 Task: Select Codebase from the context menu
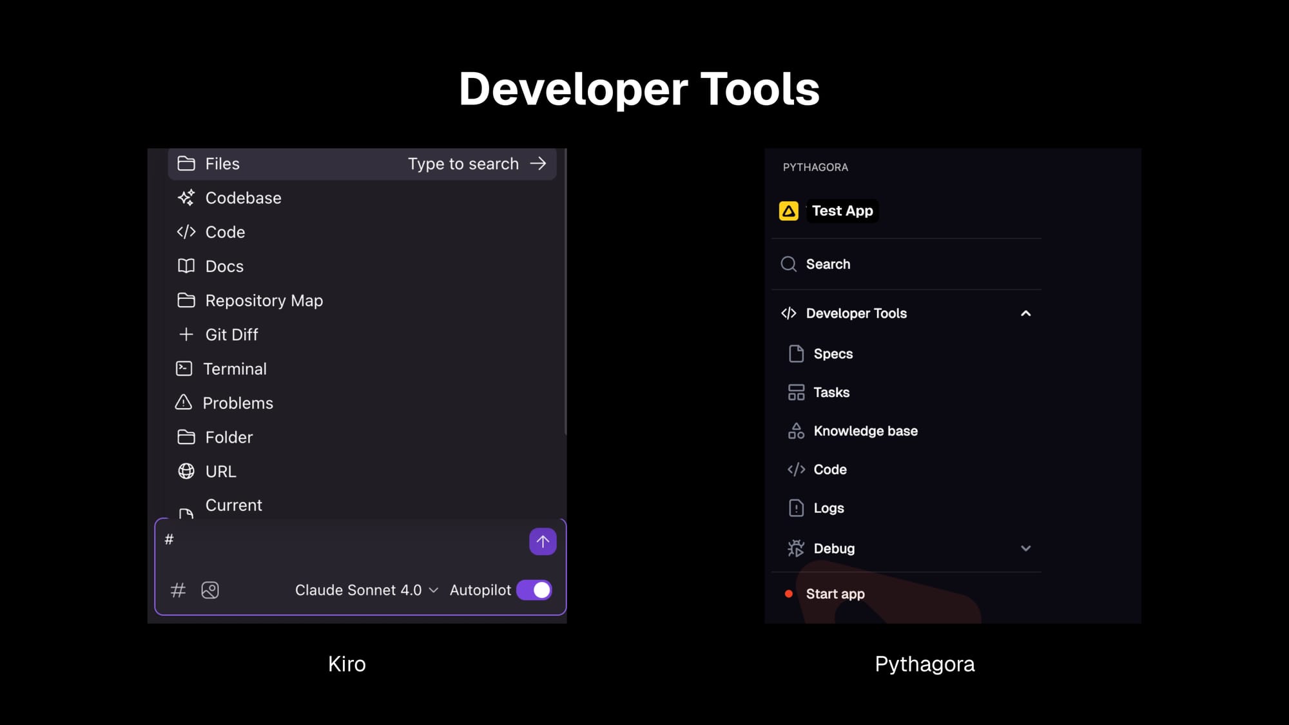(x=243, y=198)
